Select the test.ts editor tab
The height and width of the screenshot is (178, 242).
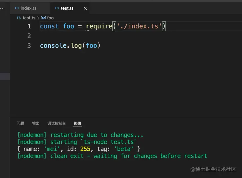pyautogui.click(x=67, y=8)
